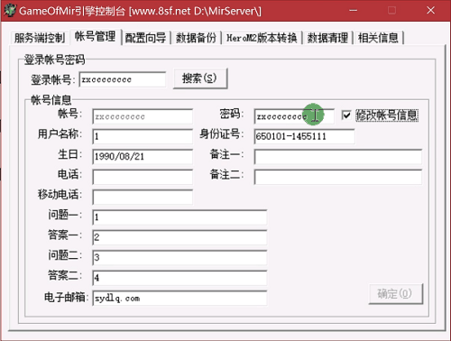451x341 pixels.
Task: Switch to the 服务端控制 tab
Action: (x=40, y=38)
